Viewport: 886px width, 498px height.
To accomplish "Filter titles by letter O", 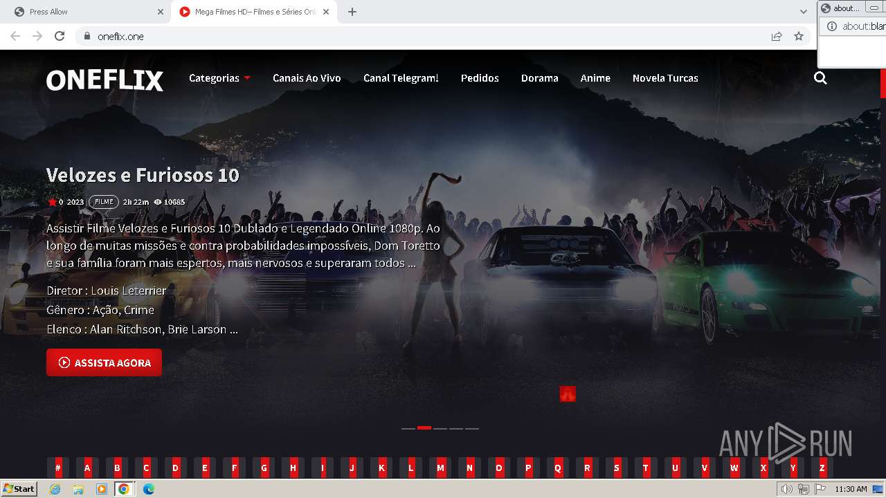I will (499, 468).
